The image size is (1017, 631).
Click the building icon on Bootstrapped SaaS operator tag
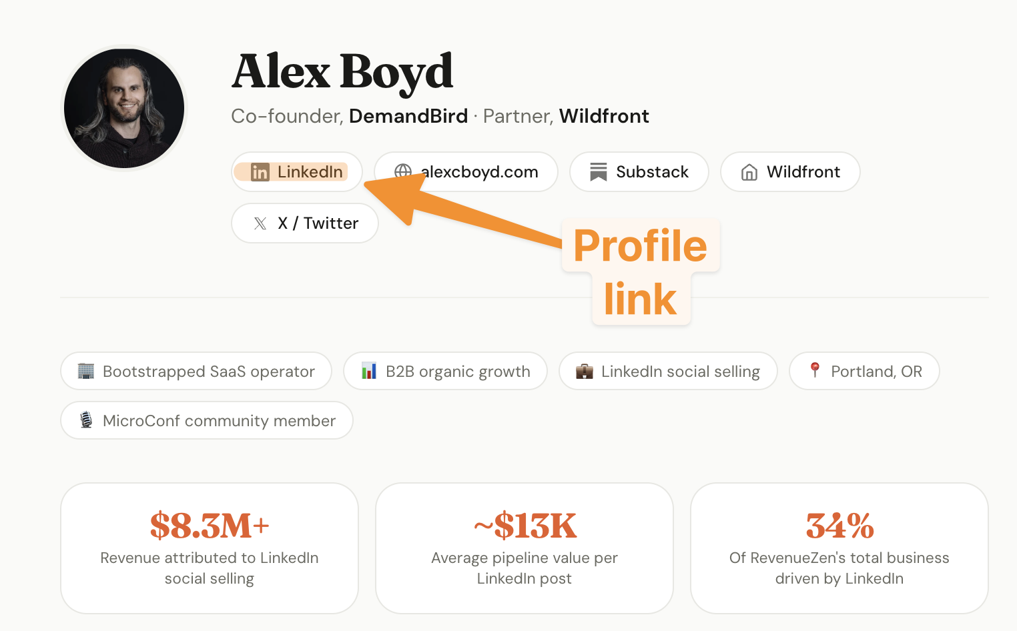pyautogui.click(x=85, y=371)
